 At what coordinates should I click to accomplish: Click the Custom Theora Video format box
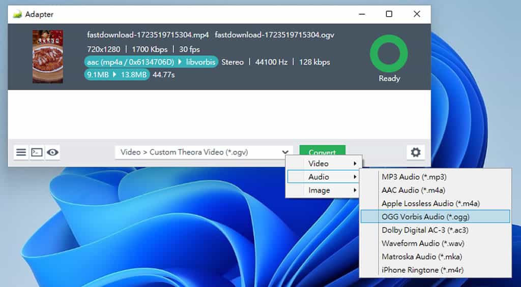click(204, 152)
